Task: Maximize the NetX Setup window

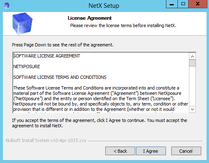Action: (x=183, y=4)
